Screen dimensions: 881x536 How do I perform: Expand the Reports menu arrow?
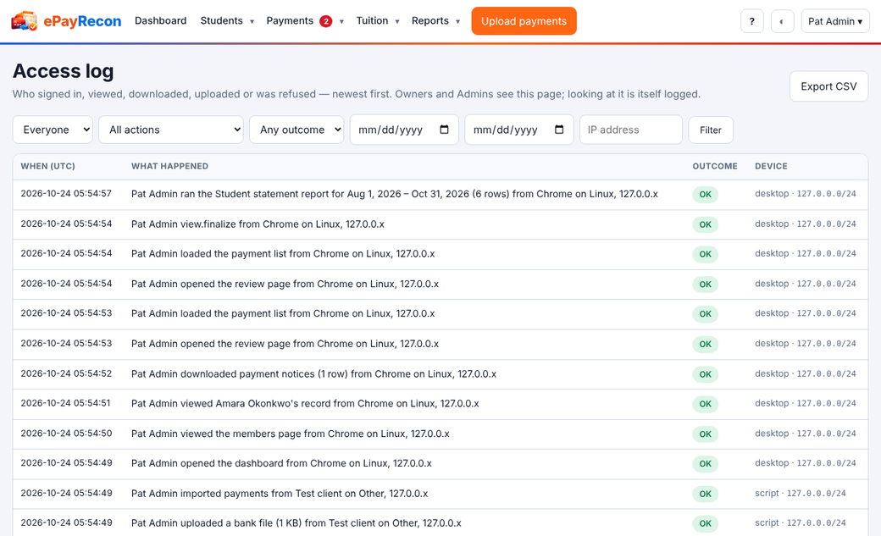pyautogui.click(x=458, y=22)
